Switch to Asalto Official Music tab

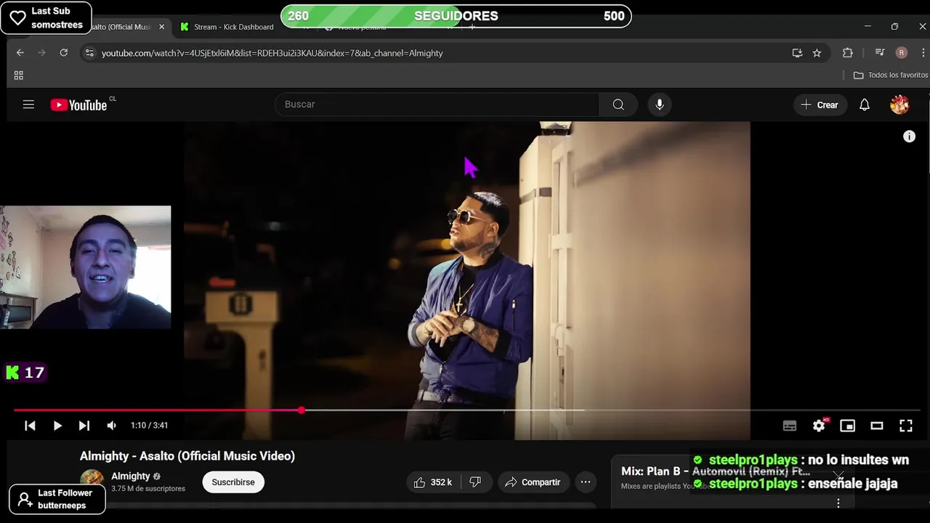[x=121, y=27]
